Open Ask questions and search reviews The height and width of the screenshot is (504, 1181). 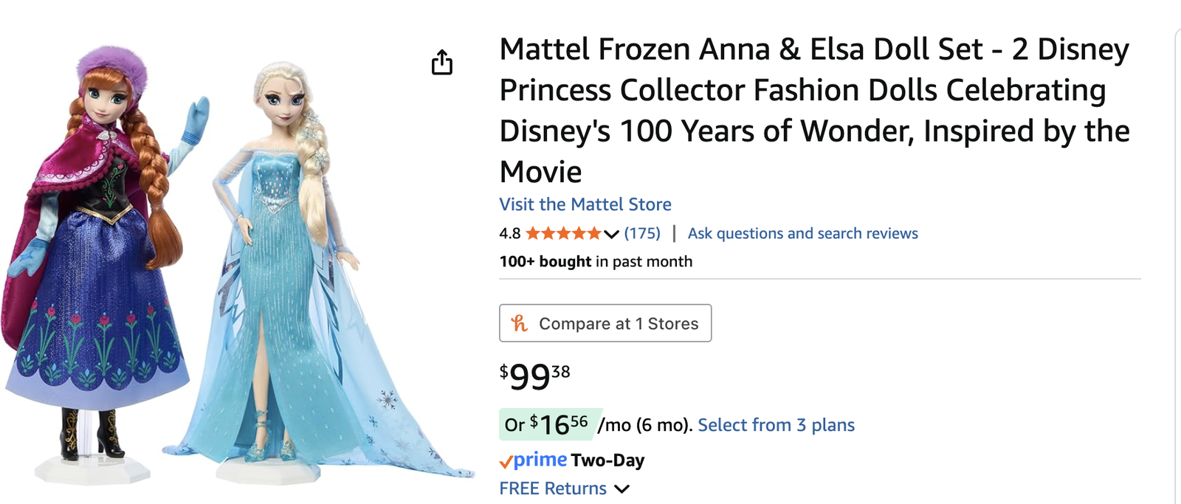802,233
